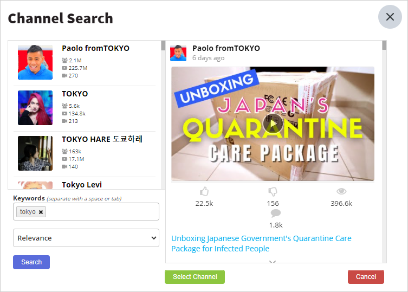
Task: Open the Unboxing Japanese Government's Quarantine link
Action: [261, 243]
